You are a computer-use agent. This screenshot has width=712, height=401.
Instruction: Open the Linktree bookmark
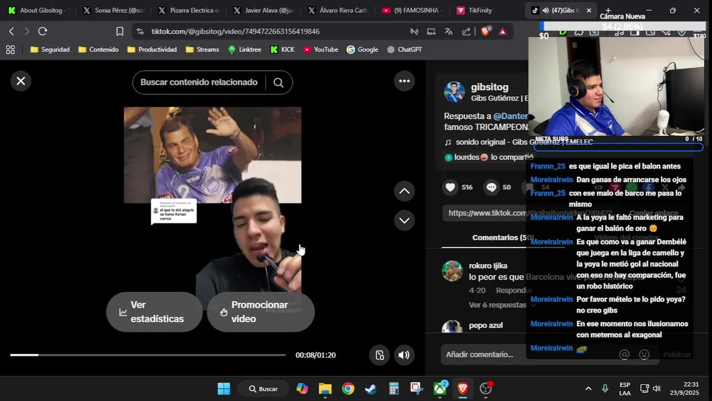click(x=244, y=50)
